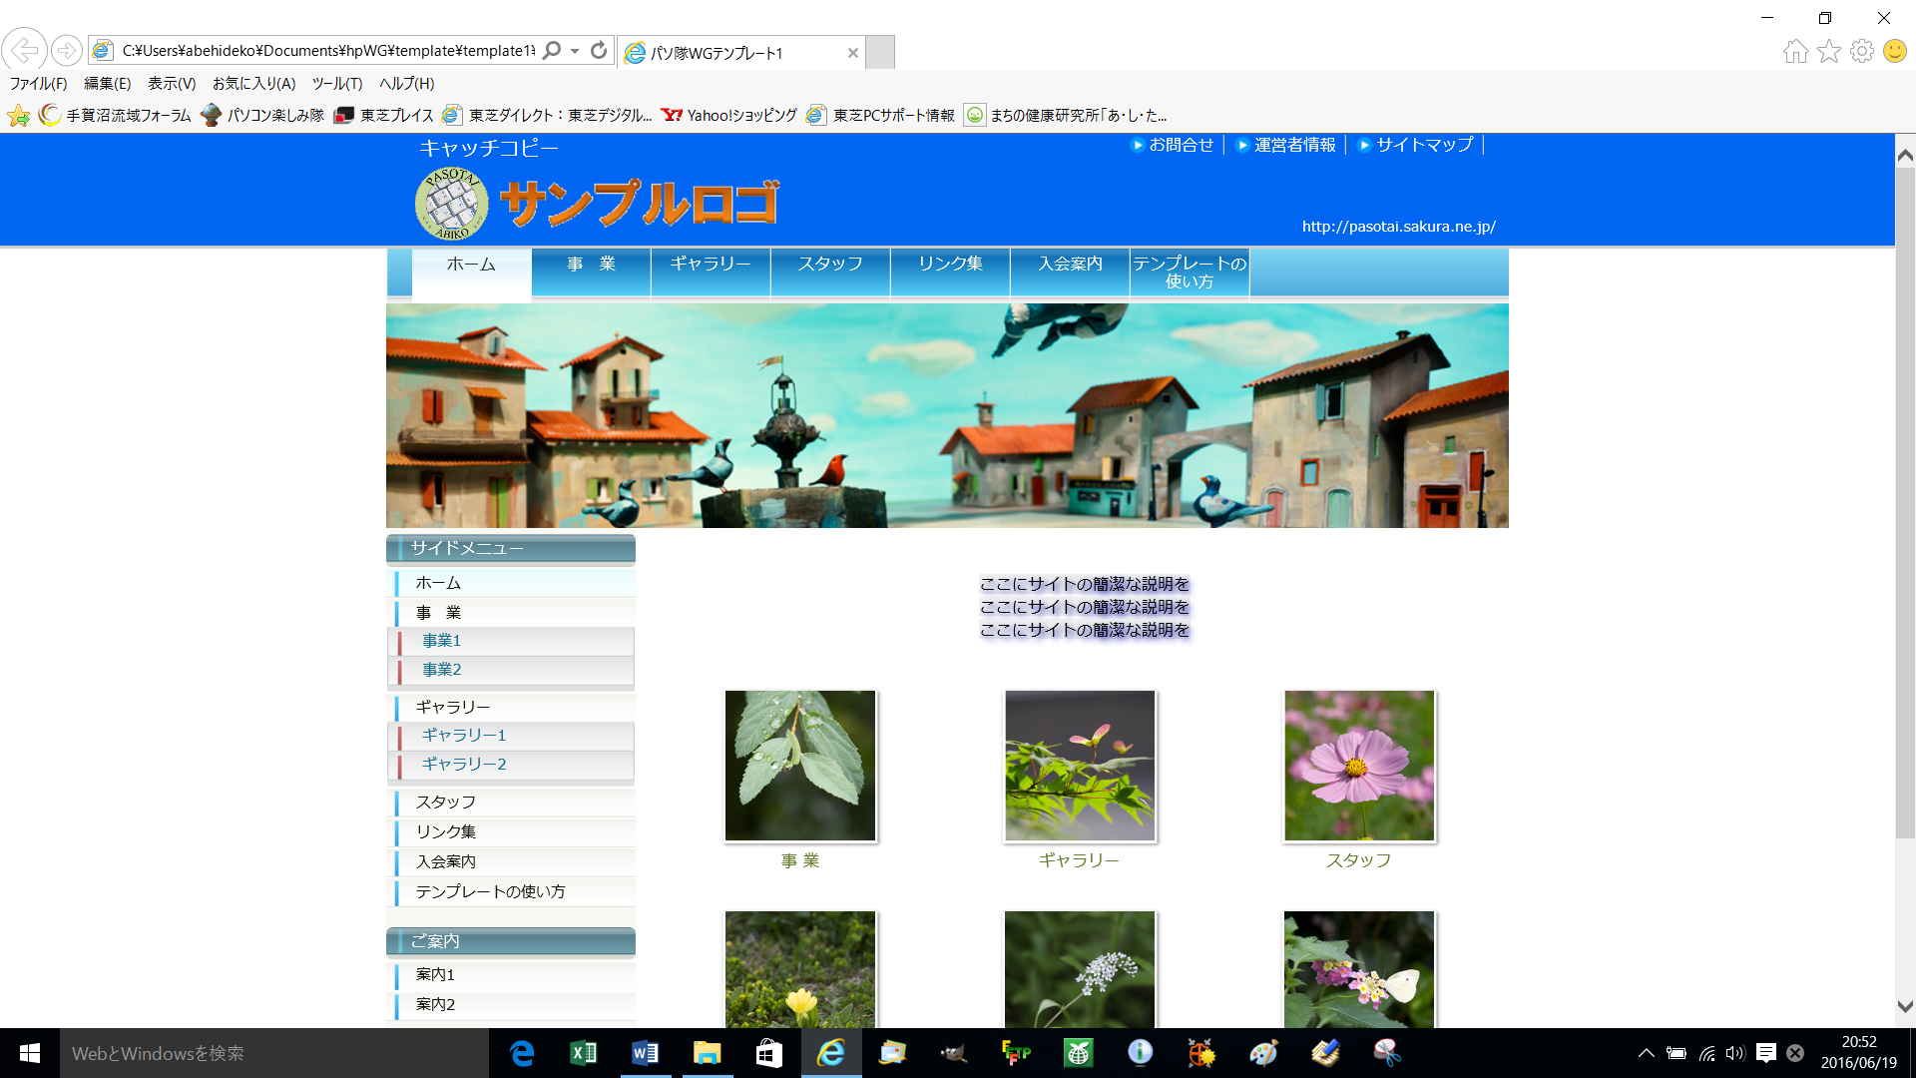Open the ツール(T) menu
Screen dimensions: 1916x1078
(x=337, y=84)
